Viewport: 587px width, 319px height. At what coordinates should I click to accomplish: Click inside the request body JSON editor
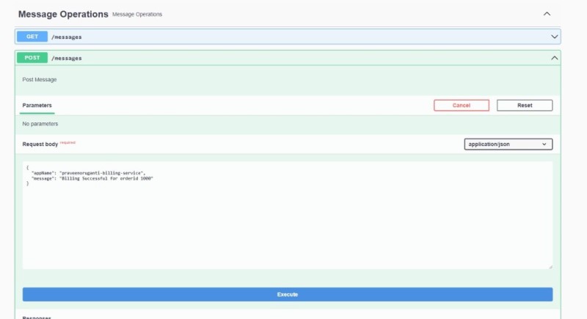tap(288, 215)
